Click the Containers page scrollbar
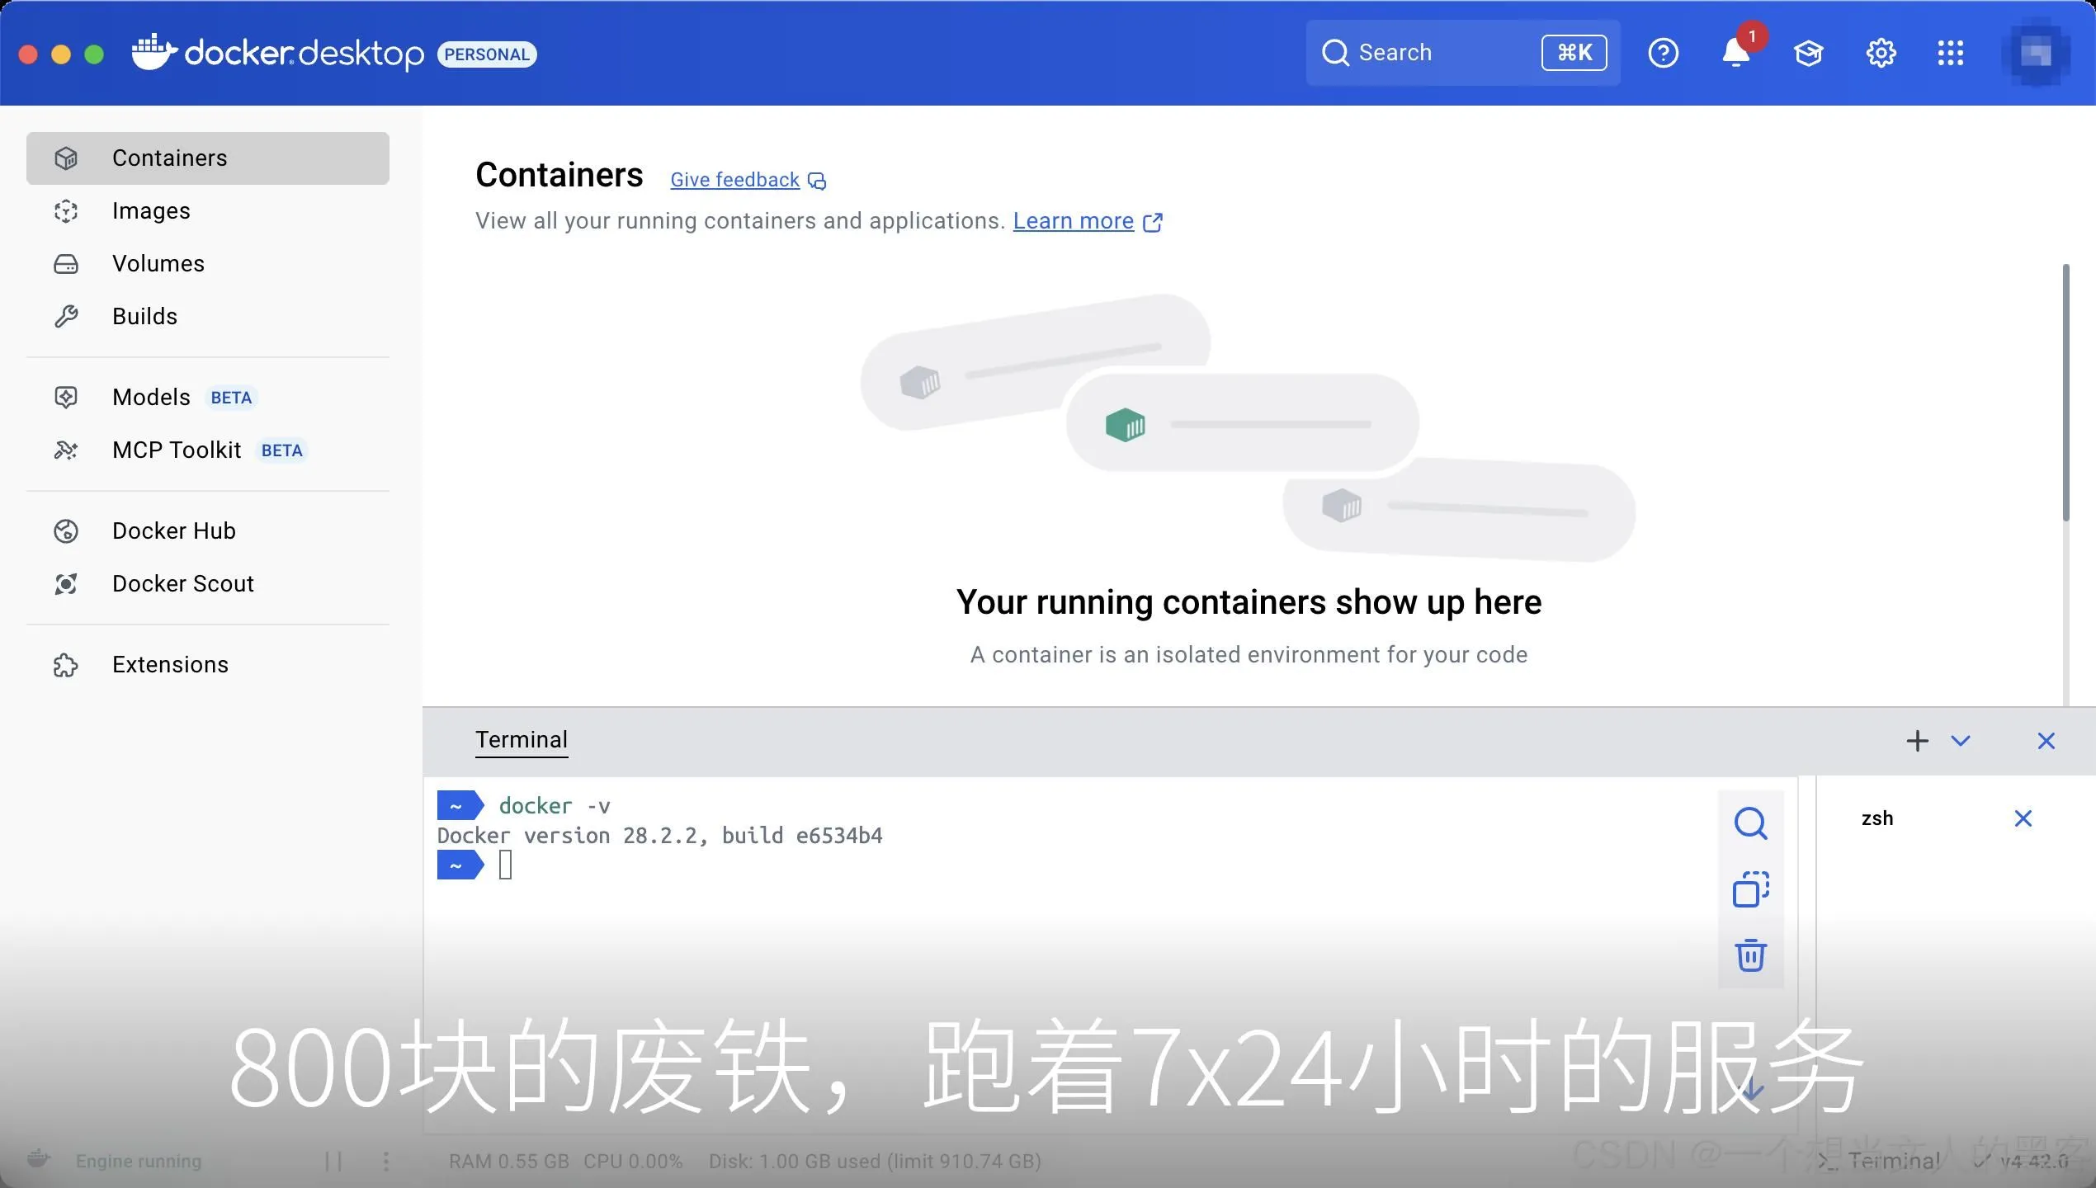The height and width of the screenshot is (1188, 2096). [x=2065, y=392]
